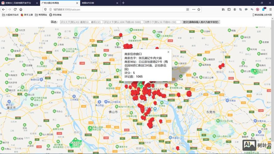
Task: Open the Firefox account icon
Action: tap(235, 10)
